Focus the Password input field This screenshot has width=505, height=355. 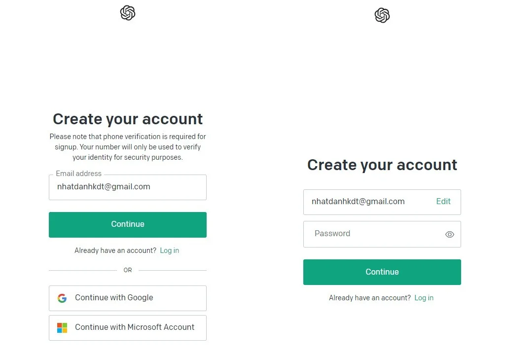(x=382, y=234)
